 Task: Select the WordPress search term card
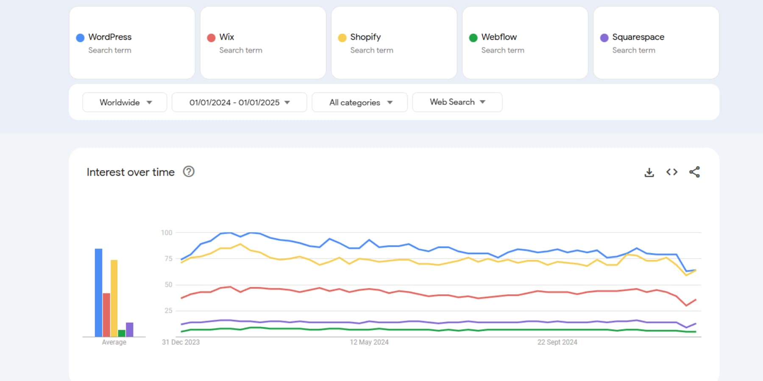132,42
